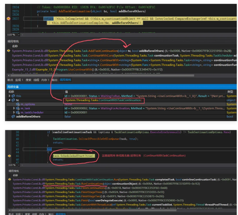Click the highlighted task.ScheduleAndStart(true) statement
This screenshot has width=238, height=215.
(74, 156)
